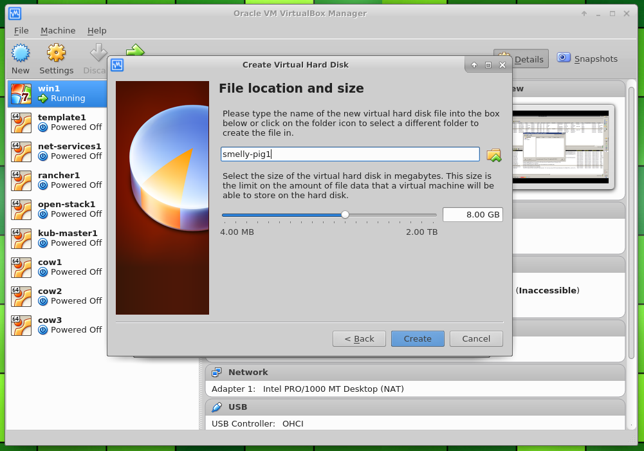Click the cow2 VM icon
The image size is (644, 451).
(x=21, y=296)
